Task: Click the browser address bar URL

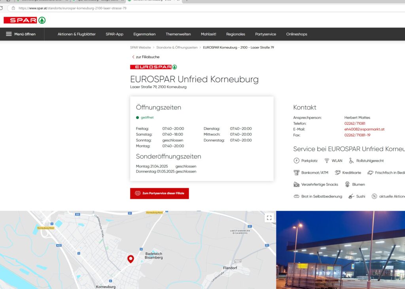Action: (72, 8)
